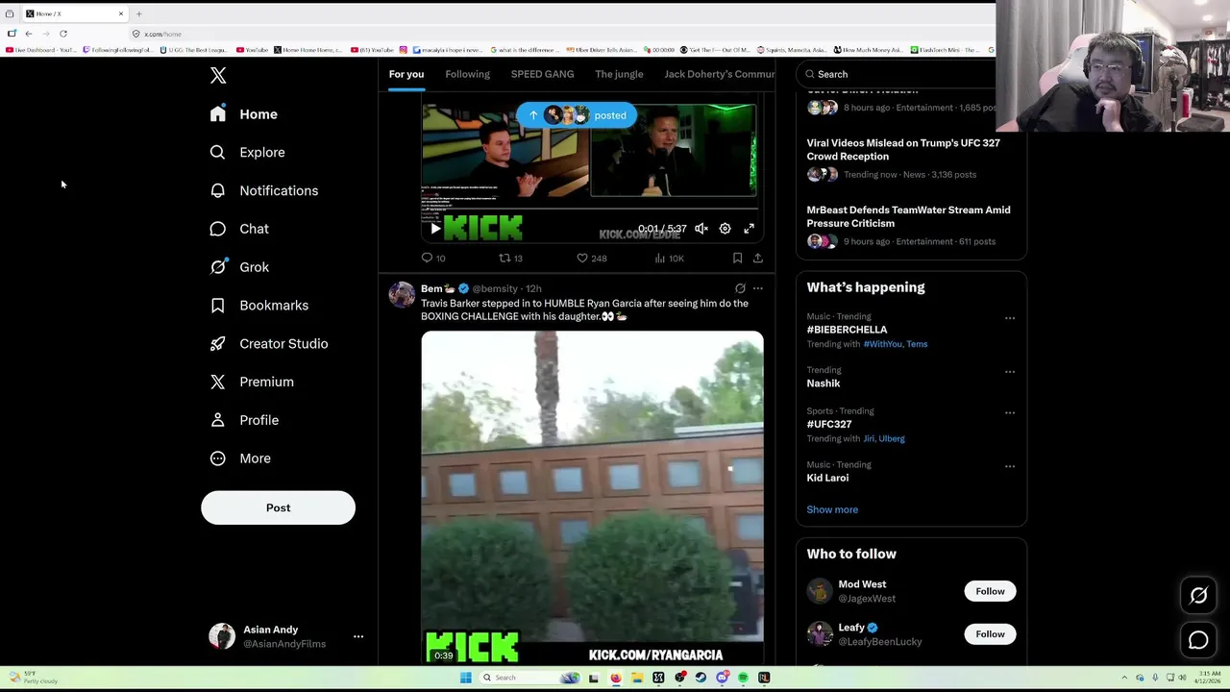Open more options for #UFC327 trend
Screen dimensions: 1230x692
click(x=1010, y=413)
